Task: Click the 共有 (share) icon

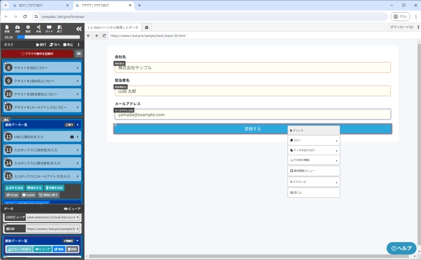Action: 38,28
